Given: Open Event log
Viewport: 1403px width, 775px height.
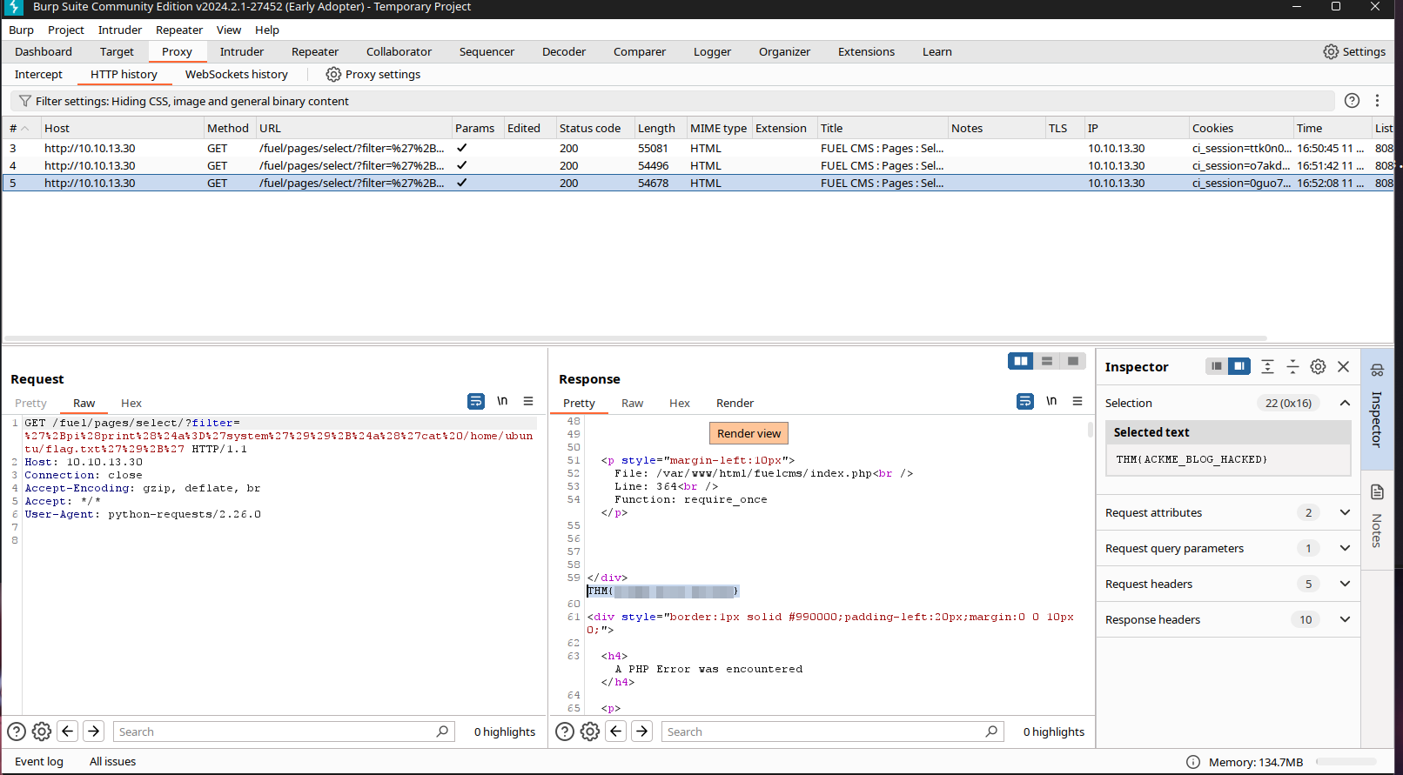Looking at the screenshot, I should tap(39, 761).
